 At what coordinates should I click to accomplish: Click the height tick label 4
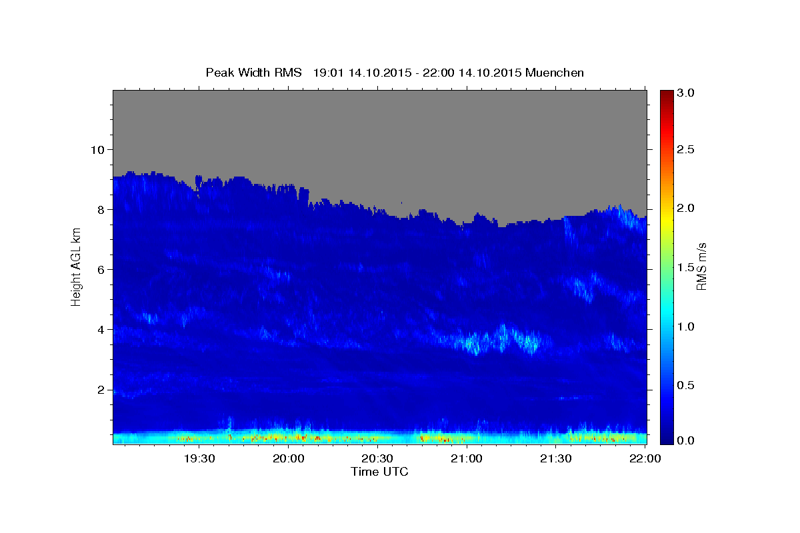point(103,329)
